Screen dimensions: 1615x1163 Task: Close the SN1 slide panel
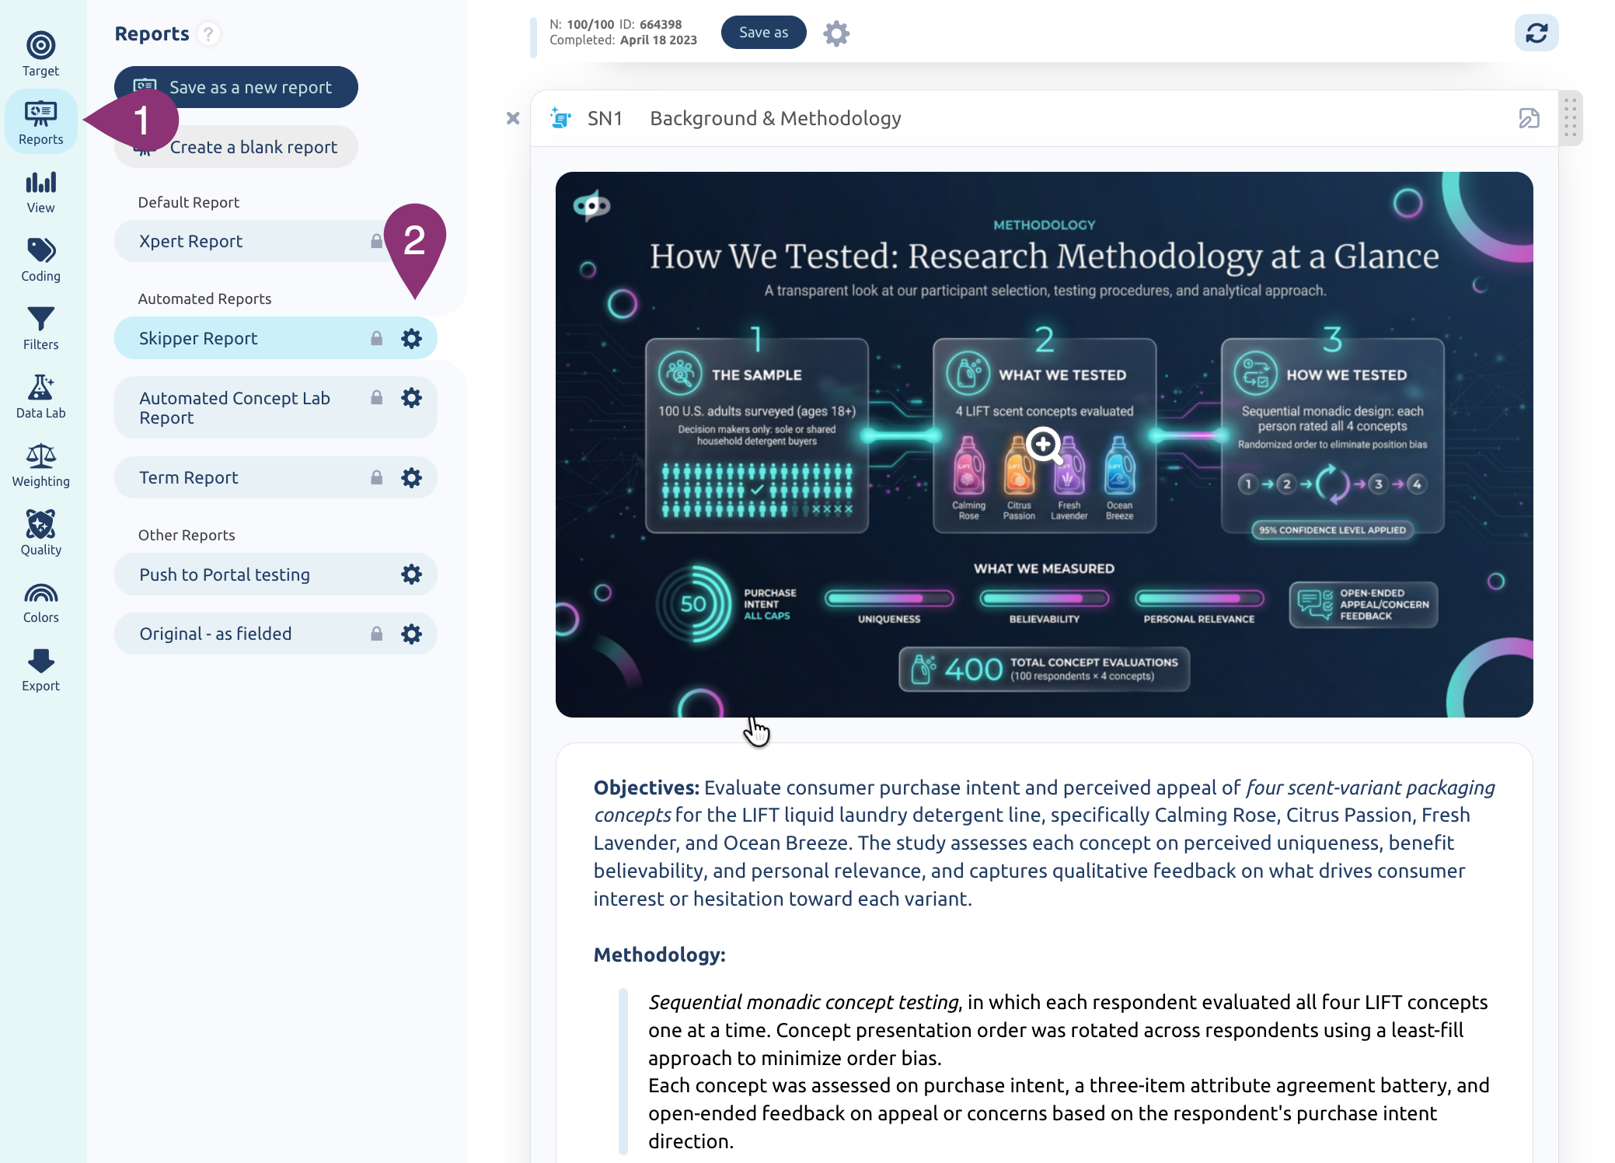[513, 118]
